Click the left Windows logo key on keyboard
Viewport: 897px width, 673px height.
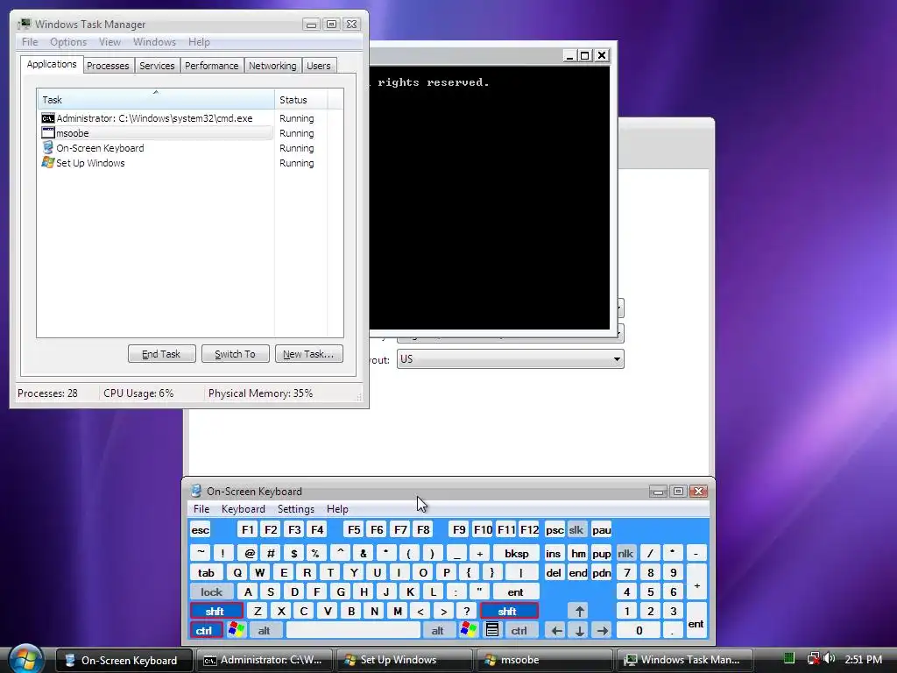pyautogui.click(x=236, y=630)
